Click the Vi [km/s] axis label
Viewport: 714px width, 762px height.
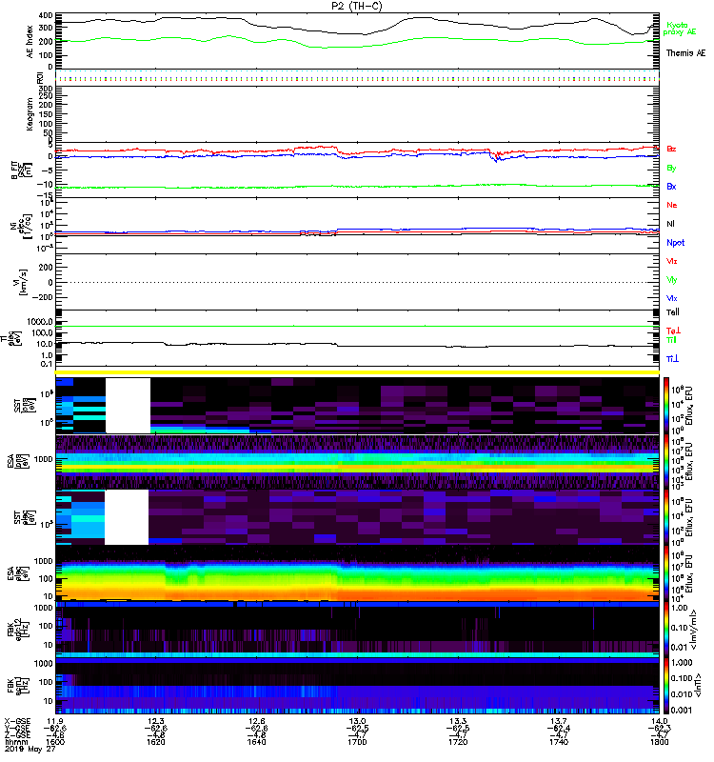click(x=22, y=282)
